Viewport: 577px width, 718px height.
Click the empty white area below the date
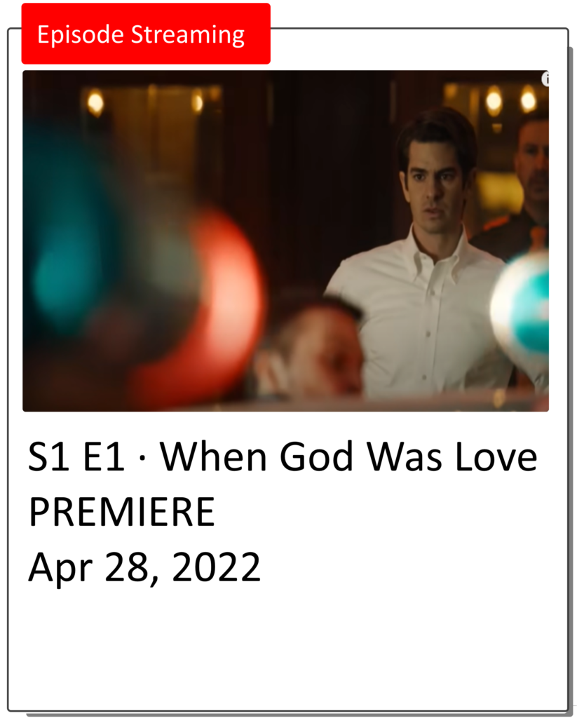click(x=287, y=650)
